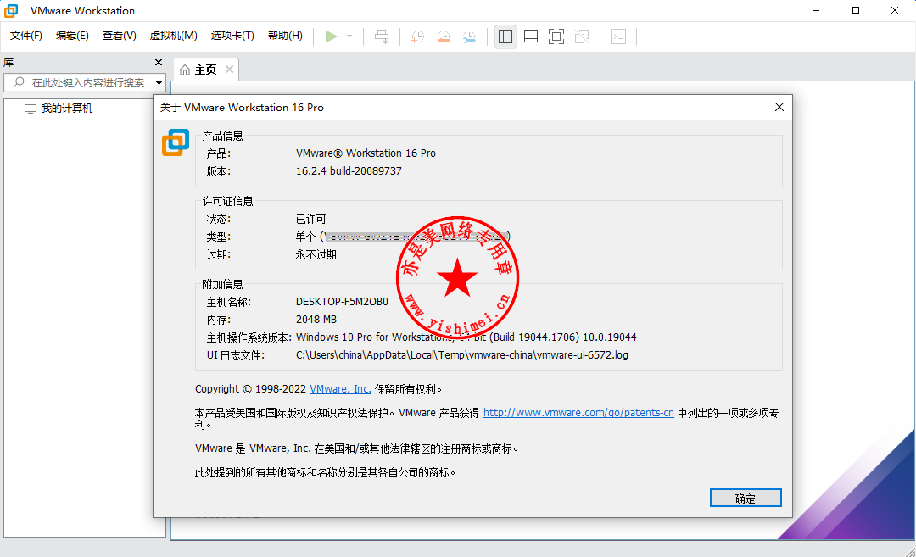Revert to snapshot using the toolbar icon
This screenshot has height=557, width=916.
[x=444, y=36]
